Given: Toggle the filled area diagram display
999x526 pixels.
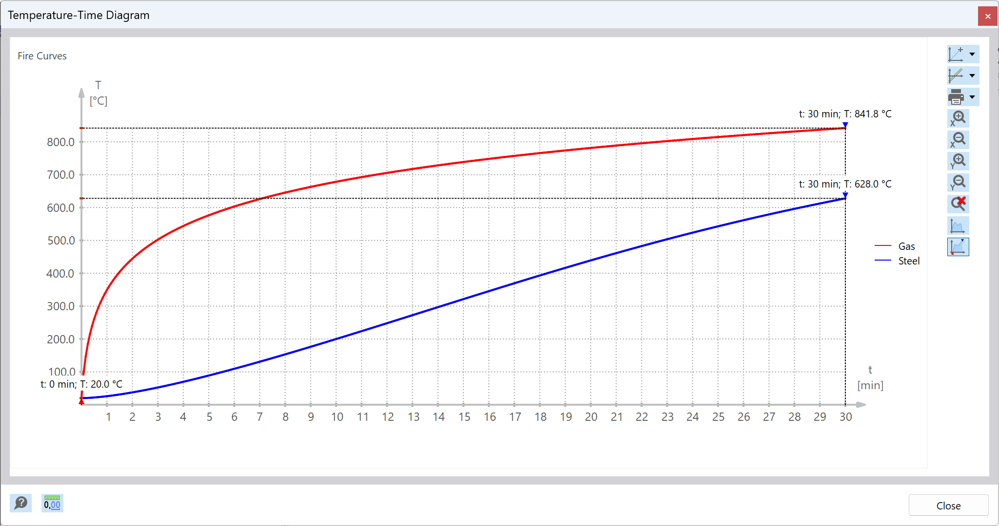Looking at the screenshot, I should pyautogui.click(x=958, y=225).
